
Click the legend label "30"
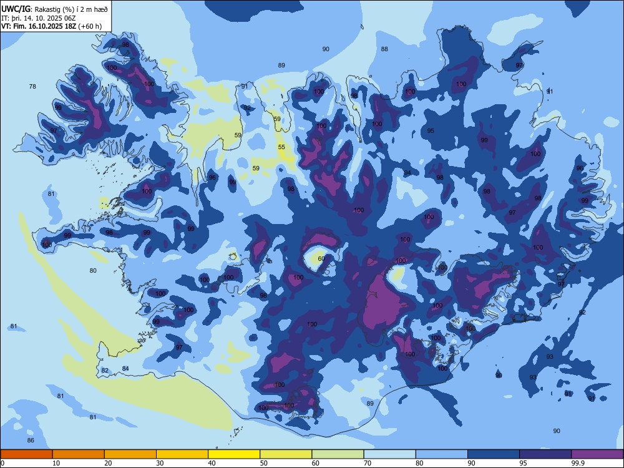pos(160,463)
